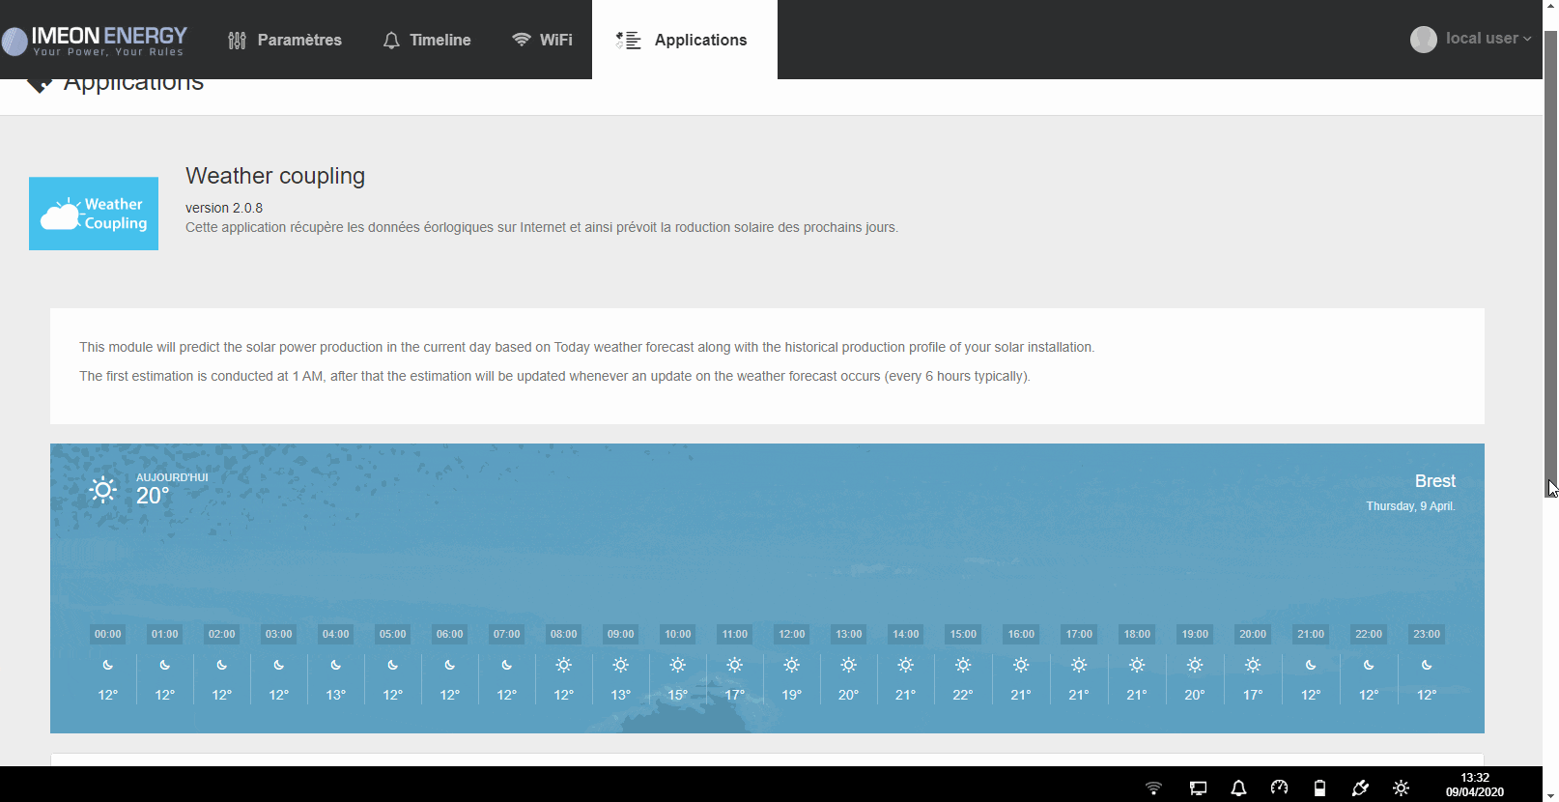Click the sliders icon beside Paramètres
The width and height of the screenshot is (1559, 802).
click(237, 40)
